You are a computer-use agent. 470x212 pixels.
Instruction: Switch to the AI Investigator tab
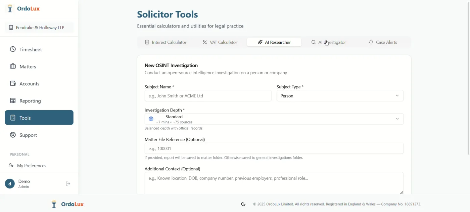click(x=329, y=42)
